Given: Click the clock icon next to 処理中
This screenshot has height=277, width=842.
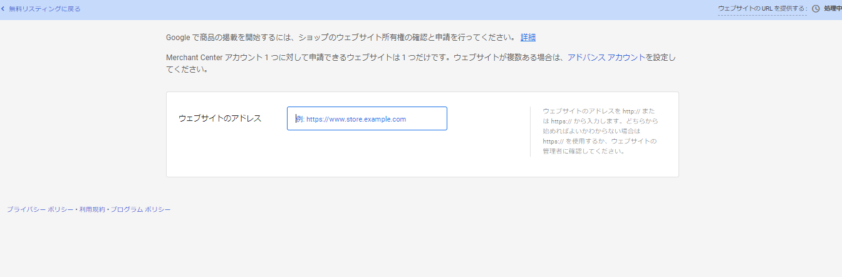Looking at the screenshot, I should click(x=816, y=9).
